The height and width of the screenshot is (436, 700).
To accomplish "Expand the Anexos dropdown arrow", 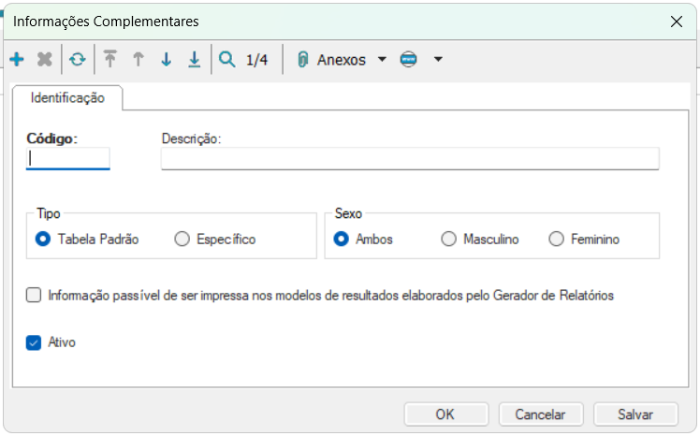I will (x=382, y=60).
